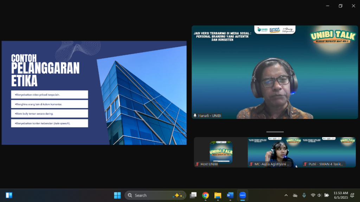Open the Widgets panel icon
The width and height of the screenshot is (360, 202).
[9, 195]
